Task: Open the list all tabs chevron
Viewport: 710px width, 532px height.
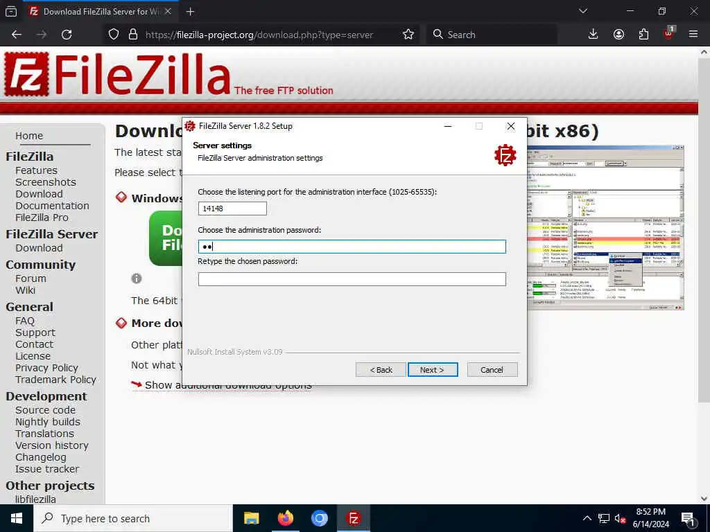Action: click(582, 11)
